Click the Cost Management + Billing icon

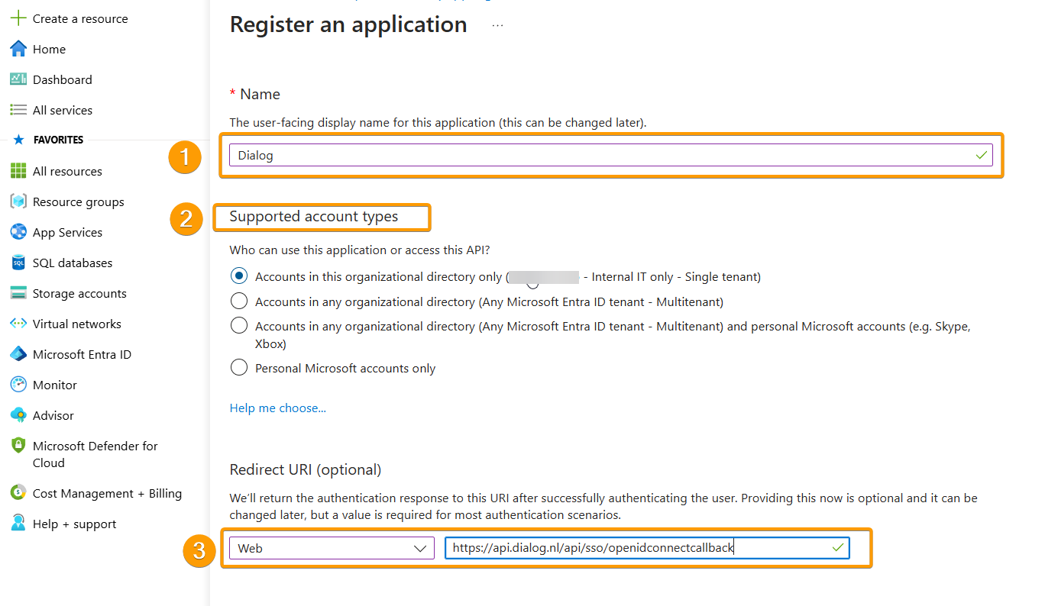(x=18, y=493)
